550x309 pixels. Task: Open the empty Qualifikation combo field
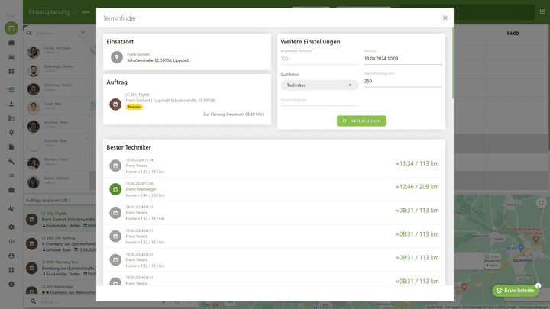[319, 100]
